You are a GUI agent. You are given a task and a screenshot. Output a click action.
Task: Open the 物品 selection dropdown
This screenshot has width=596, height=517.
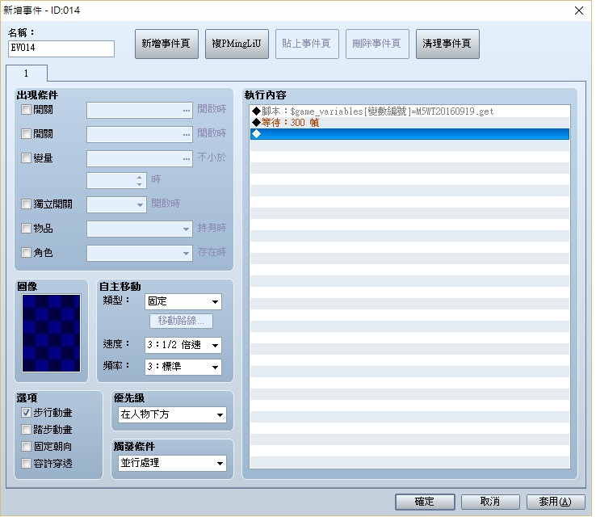pyautogui.click(x=140, y=229)
